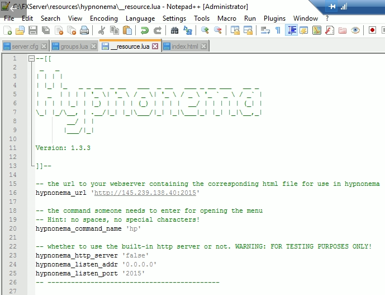Viewport: 385px width, 295px height.
Task: Open the Edit menu
Action: 27,18
